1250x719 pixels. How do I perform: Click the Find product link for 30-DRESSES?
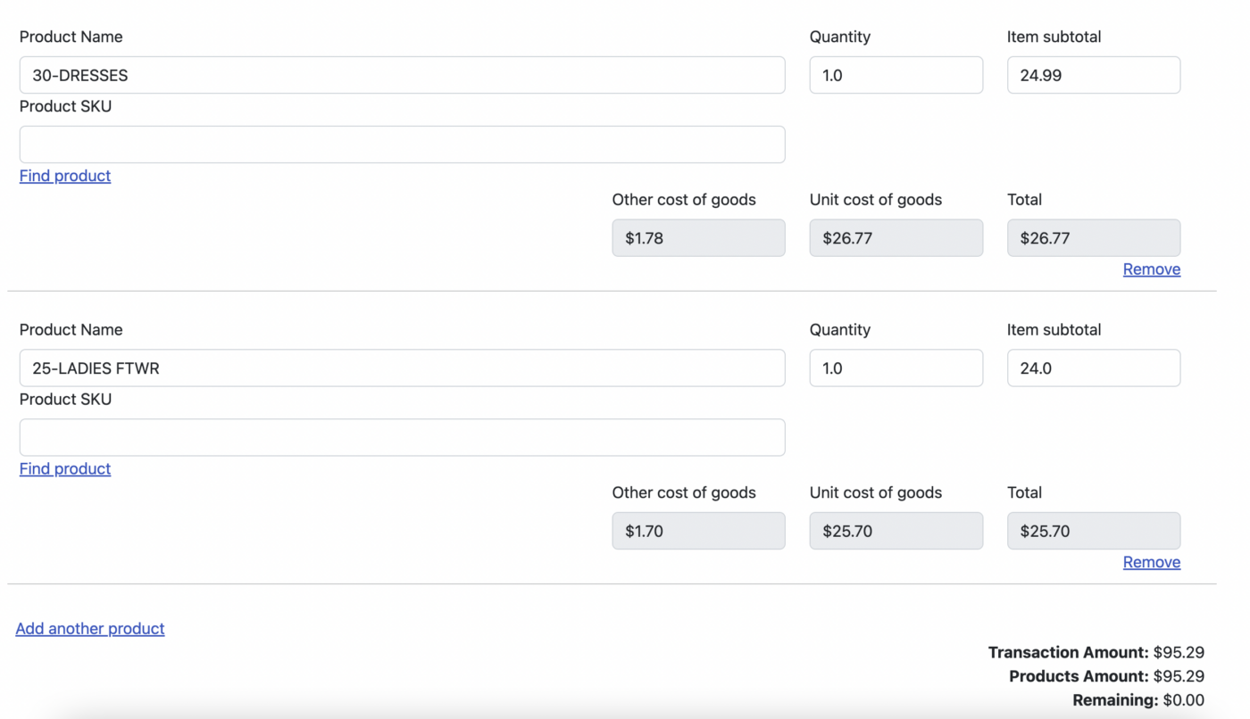coord(64,176)
